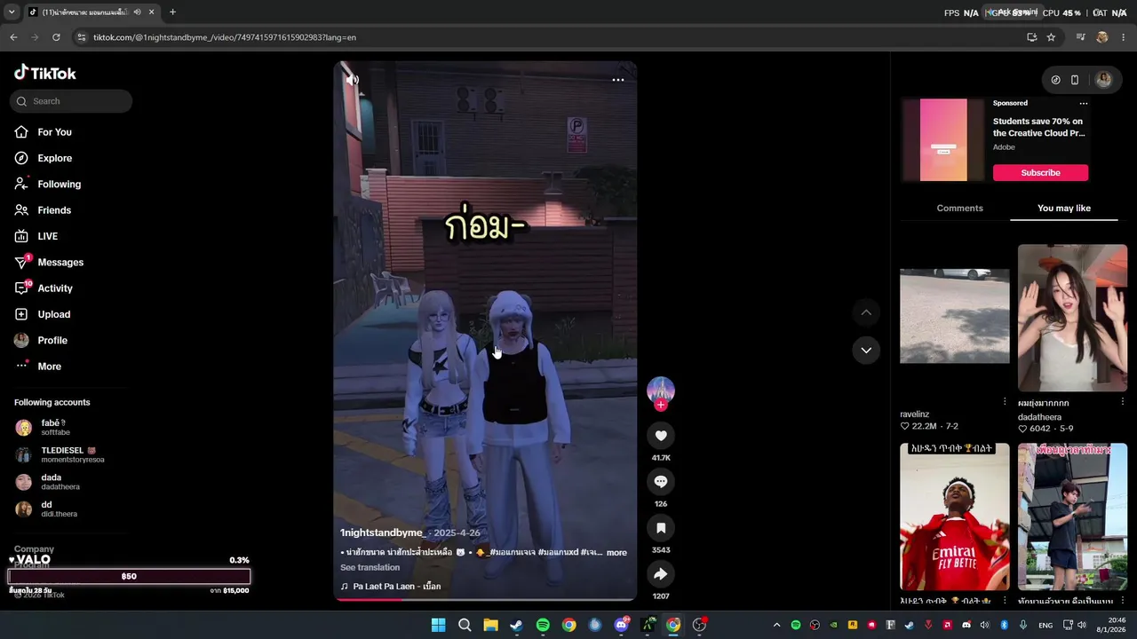The width and height of the screenshot is (1137, 639).
Task: Go to the previous video with up chevron
Action: tap(866, 312)
